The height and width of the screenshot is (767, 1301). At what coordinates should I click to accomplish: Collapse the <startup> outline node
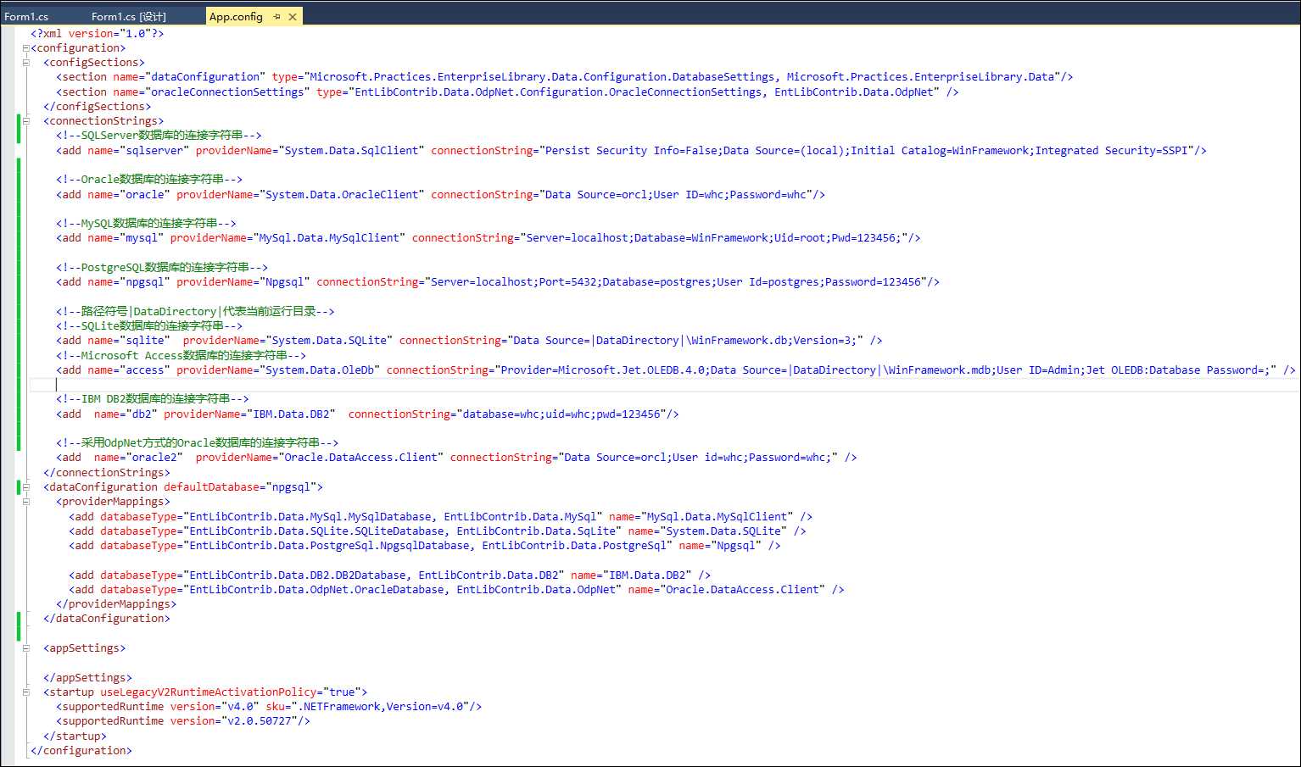tap(25, 692)
